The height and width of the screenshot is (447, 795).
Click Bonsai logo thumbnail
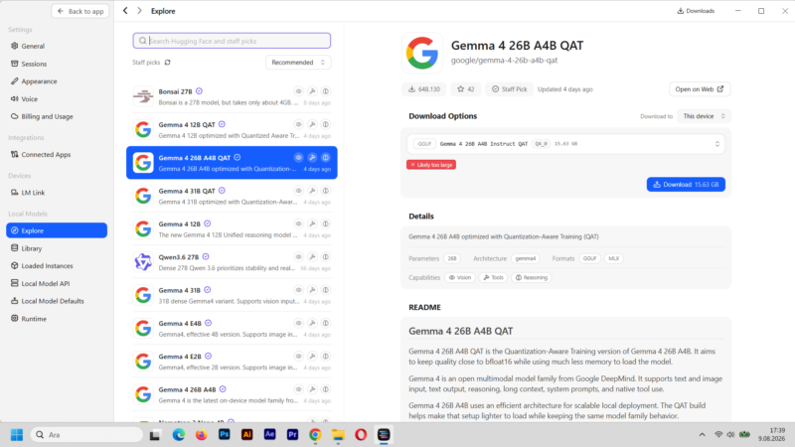143,96
